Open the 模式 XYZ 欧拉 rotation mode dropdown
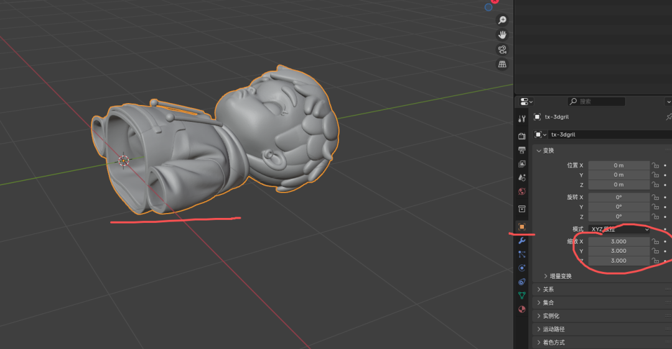The image size is (672, 349). (x=620, y=229)
